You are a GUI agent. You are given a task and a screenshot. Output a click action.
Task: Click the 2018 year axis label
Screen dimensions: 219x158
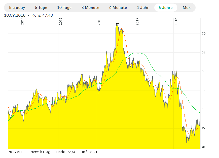(x=176, y=21)
